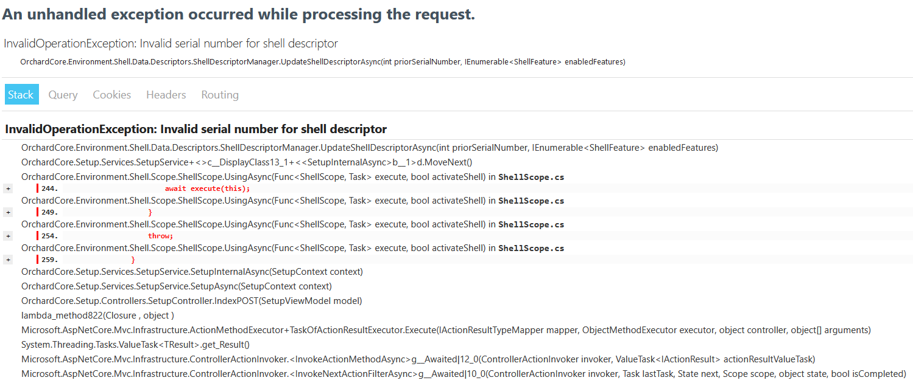Screen dimensions: 913x383
Task: Switch to the Query tab
Action: [x=62, y=94]
